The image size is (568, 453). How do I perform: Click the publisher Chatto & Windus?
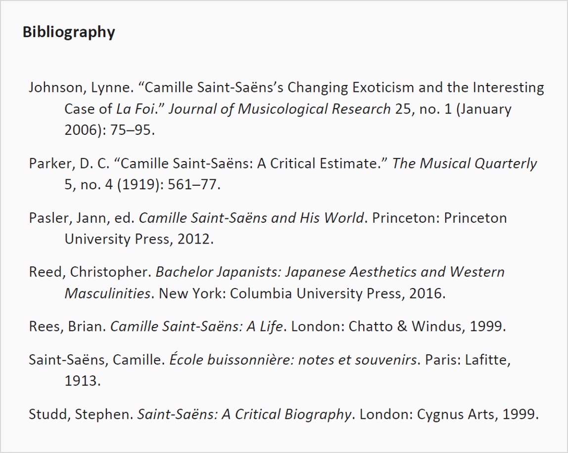point(405,327)
